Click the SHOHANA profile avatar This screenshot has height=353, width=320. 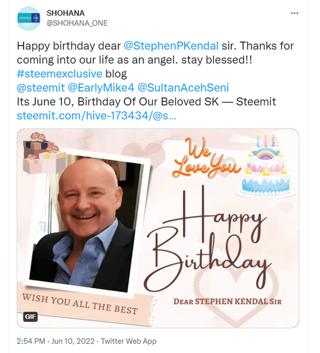[28, 18]
